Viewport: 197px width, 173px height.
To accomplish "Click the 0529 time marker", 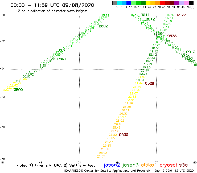I will (x=149, y=83).
